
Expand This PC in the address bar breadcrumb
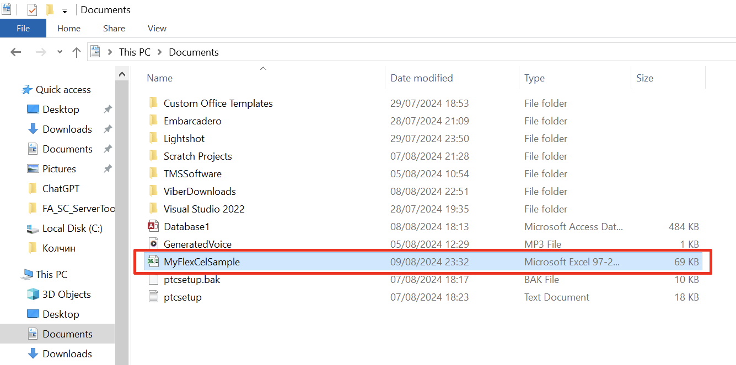(x=159, y=51)
